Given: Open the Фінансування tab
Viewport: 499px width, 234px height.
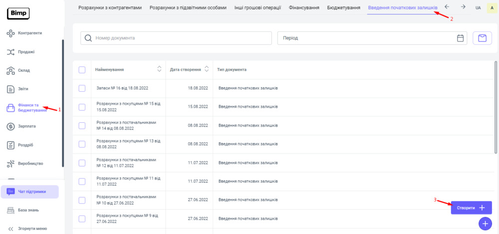Looking at the screenshot, I should tap(304, 7).
